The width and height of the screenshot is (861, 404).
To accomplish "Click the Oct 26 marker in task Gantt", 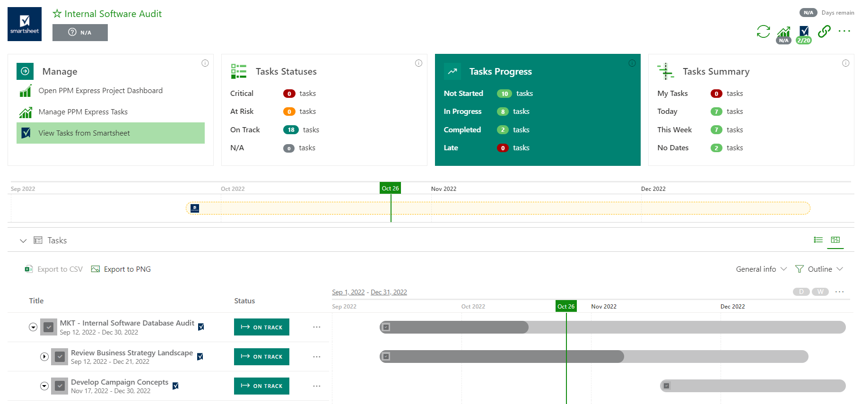I will pos(565,306).
